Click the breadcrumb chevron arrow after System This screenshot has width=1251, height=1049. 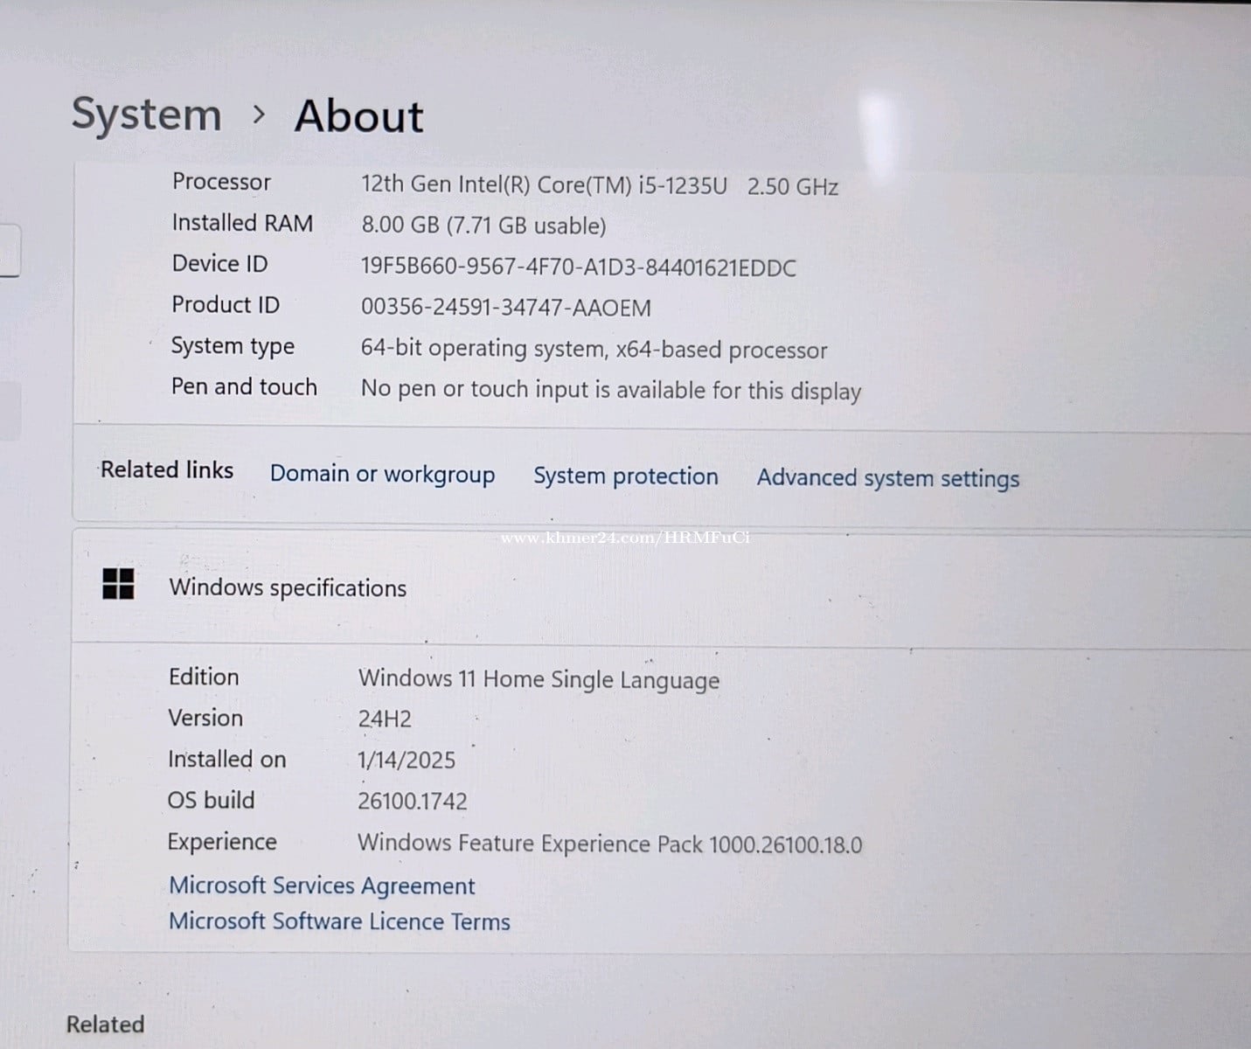coord(258,115)
